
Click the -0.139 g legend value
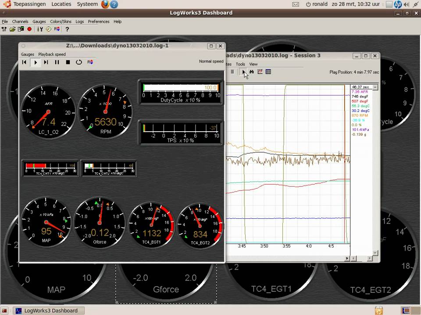pyautogui.click(x=359, y=134)
